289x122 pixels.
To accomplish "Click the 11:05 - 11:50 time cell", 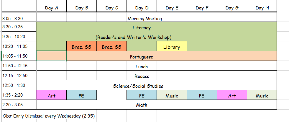I will [19, 56].
